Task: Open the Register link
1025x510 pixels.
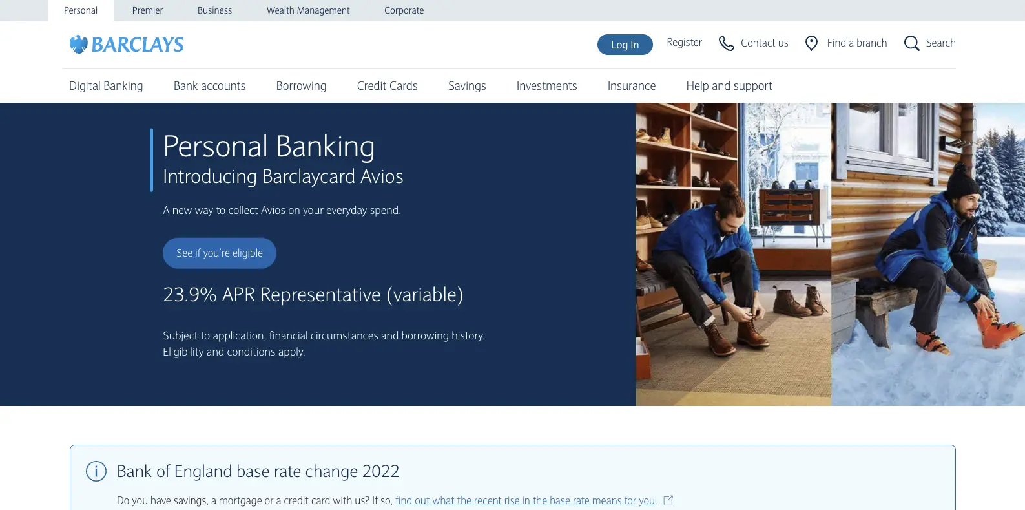Action: pos(685,43)
